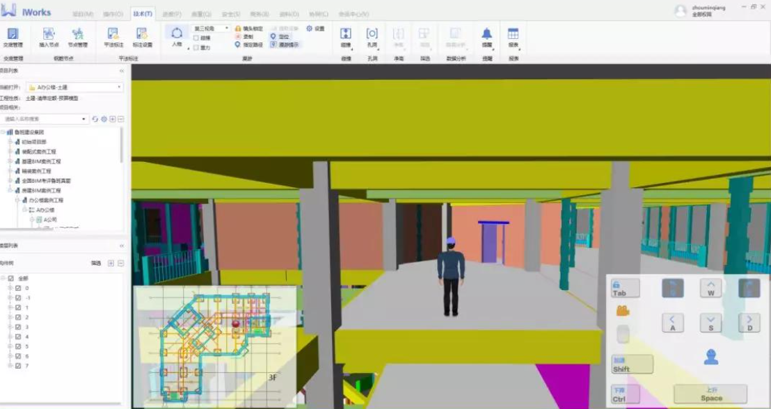Viewport: 771px width, 409px height.
Task: Click the Space 上升 button
Action: 711,394
